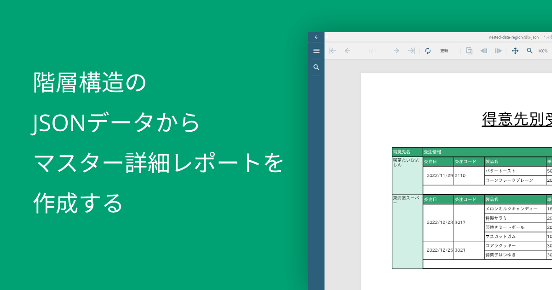Enable pan mode with the four-arrow icon
The width and height of the screenshot is (552, 290).
tap(515, 51)
